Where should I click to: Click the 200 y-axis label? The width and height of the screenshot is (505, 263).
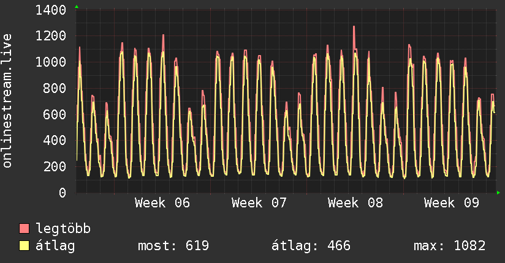55,166
